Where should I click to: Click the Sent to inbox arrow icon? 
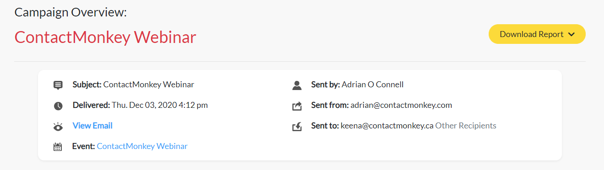297,126
